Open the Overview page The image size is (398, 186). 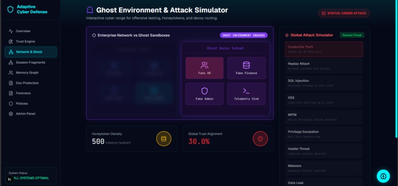coord(31,31)
